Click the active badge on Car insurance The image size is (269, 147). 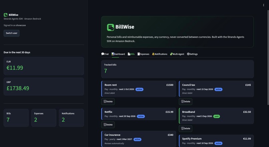tap(138, 139)
